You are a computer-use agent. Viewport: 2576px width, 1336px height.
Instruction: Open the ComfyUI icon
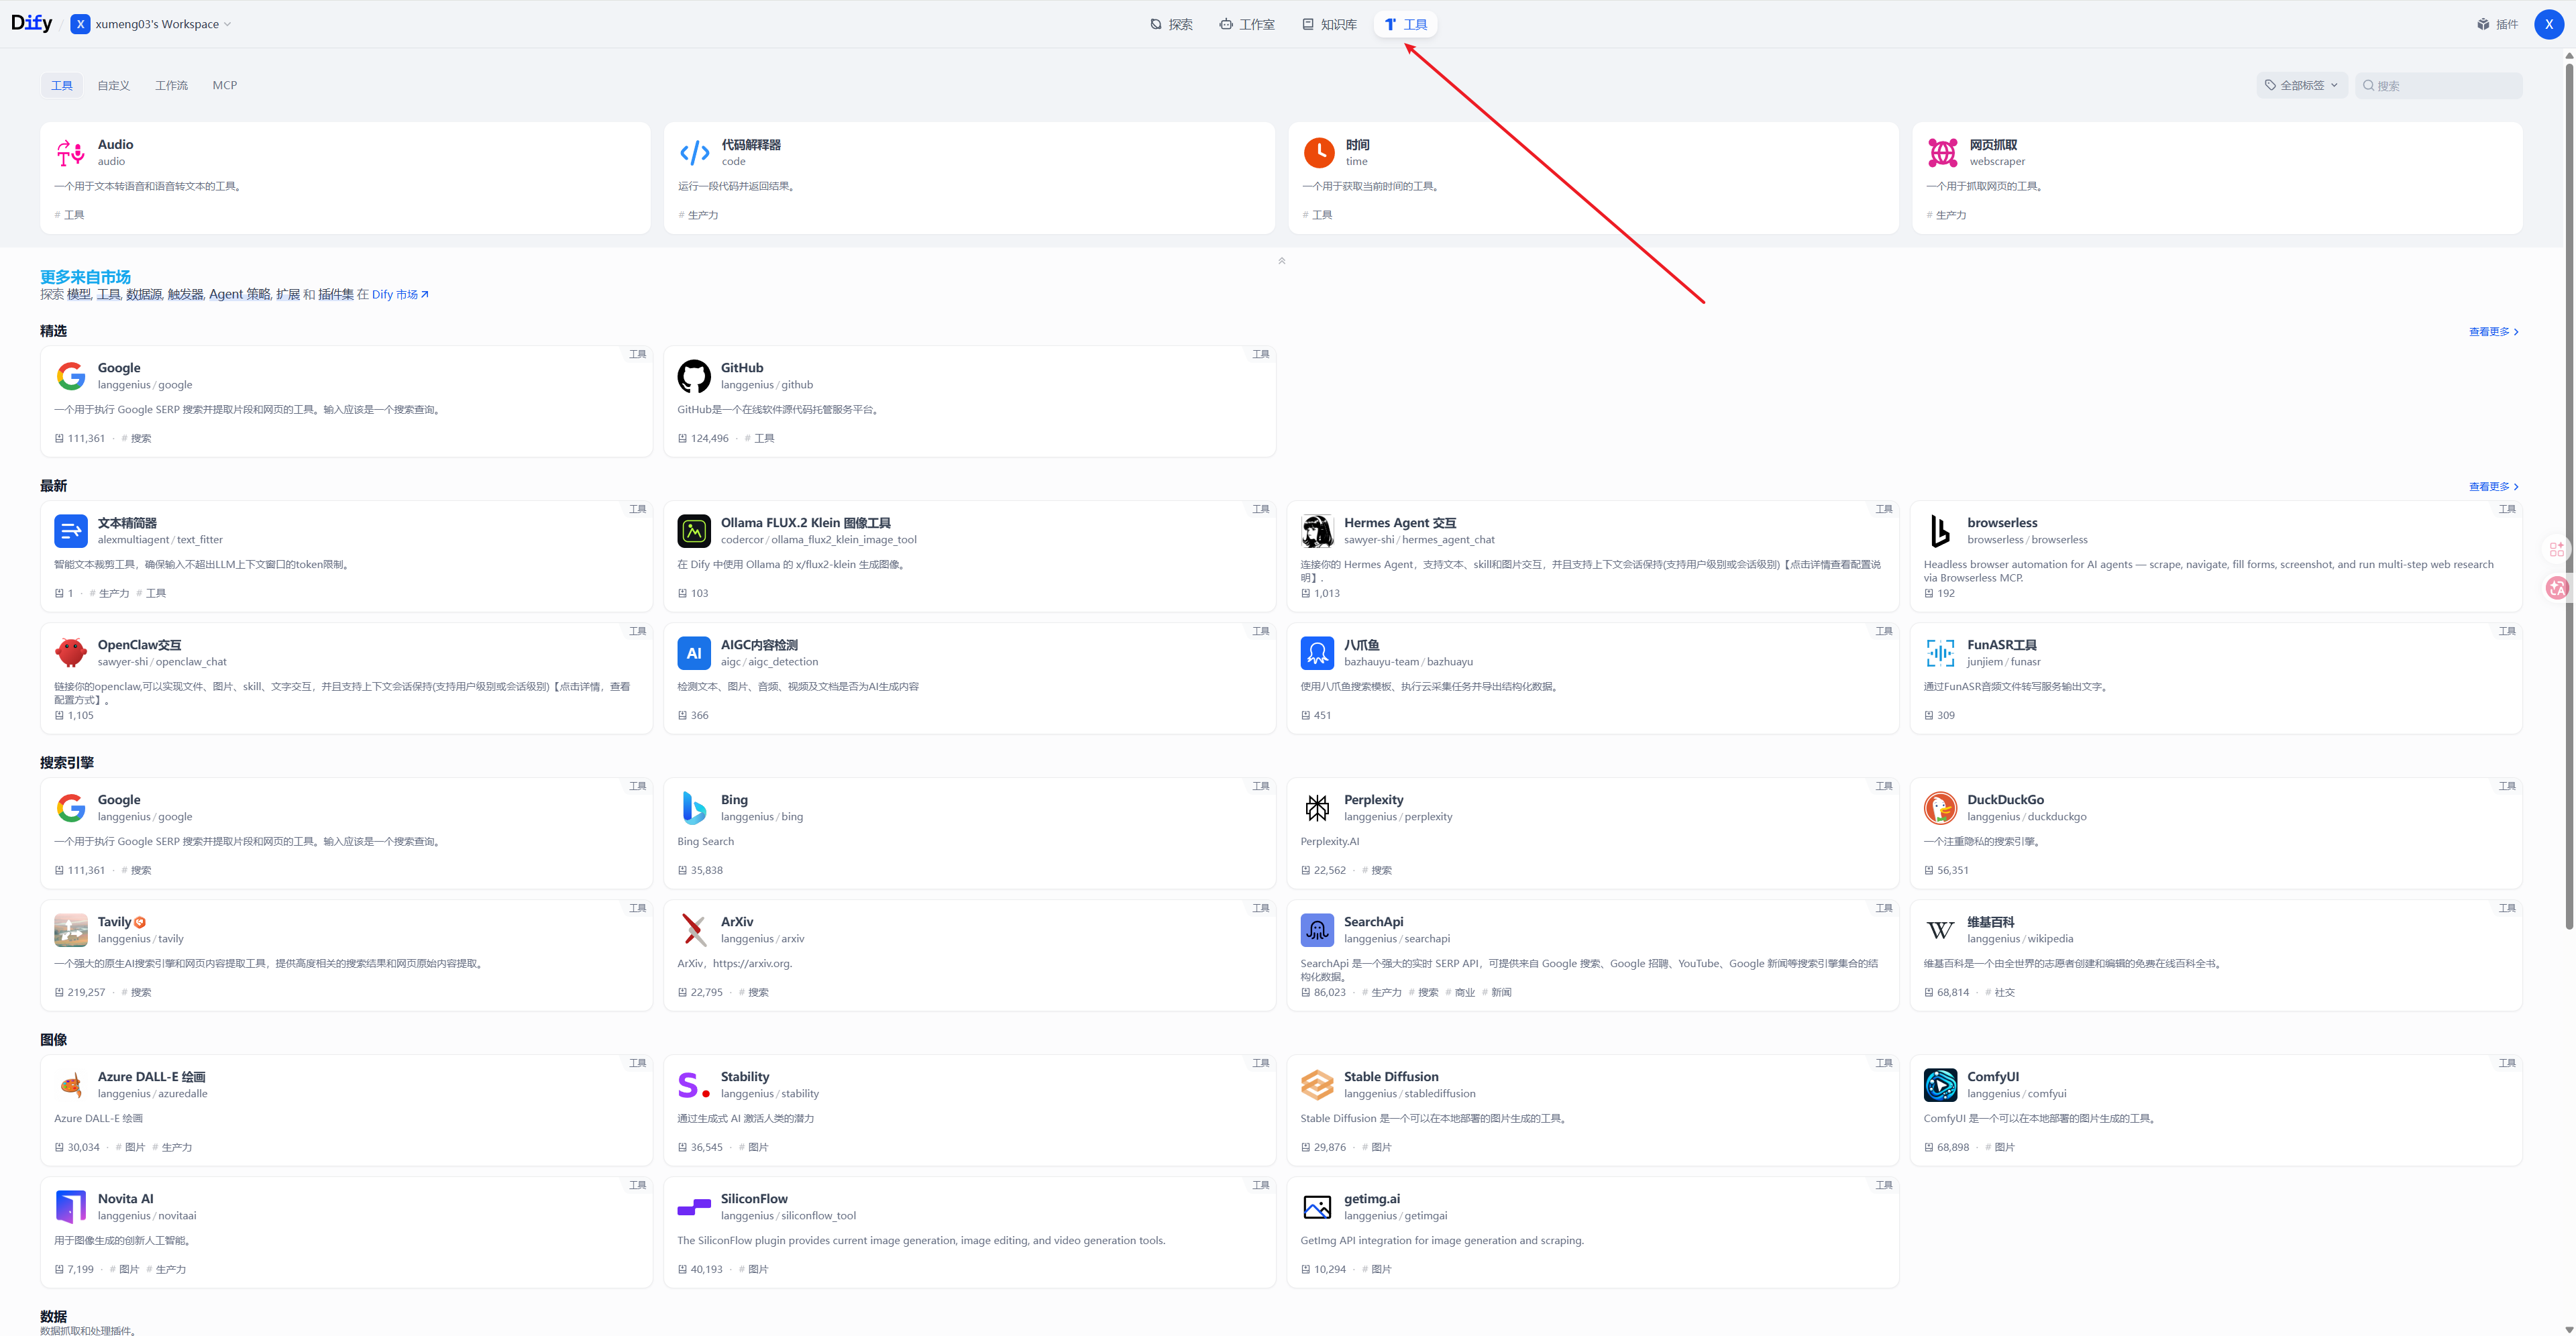[x=1940, y=1085]
